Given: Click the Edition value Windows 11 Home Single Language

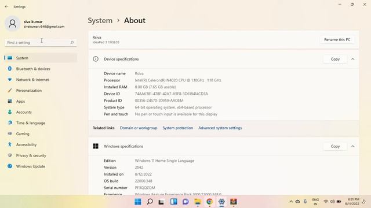Looking at the screenshot, I should 165,161.
